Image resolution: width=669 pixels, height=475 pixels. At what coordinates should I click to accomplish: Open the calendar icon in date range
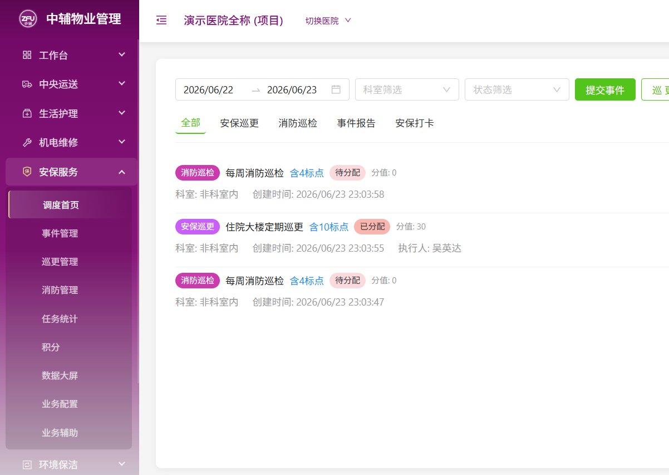(336, 89)
